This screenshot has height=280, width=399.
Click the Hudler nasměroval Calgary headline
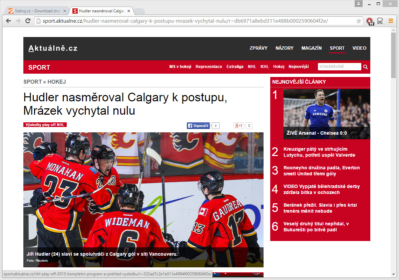point(125,104)
